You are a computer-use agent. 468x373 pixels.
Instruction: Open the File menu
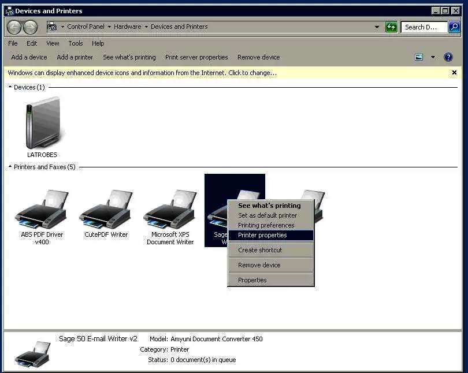pos(13,43)
